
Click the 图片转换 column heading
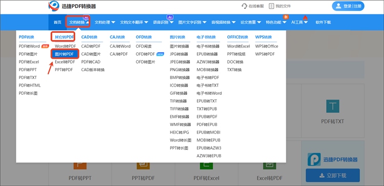pos(178,37)
